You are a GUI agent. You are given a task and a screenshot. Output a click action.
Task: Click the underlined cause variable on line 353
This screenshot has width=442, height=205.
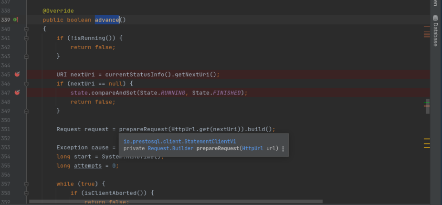[100, 148]
